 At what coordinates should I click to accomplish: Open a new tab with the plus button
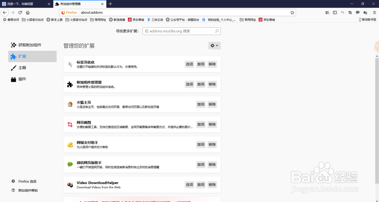pyautogui.click(x=110, y=4)
